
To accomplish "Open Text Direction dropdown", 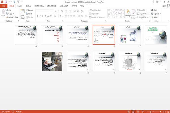I will point(95,10).
